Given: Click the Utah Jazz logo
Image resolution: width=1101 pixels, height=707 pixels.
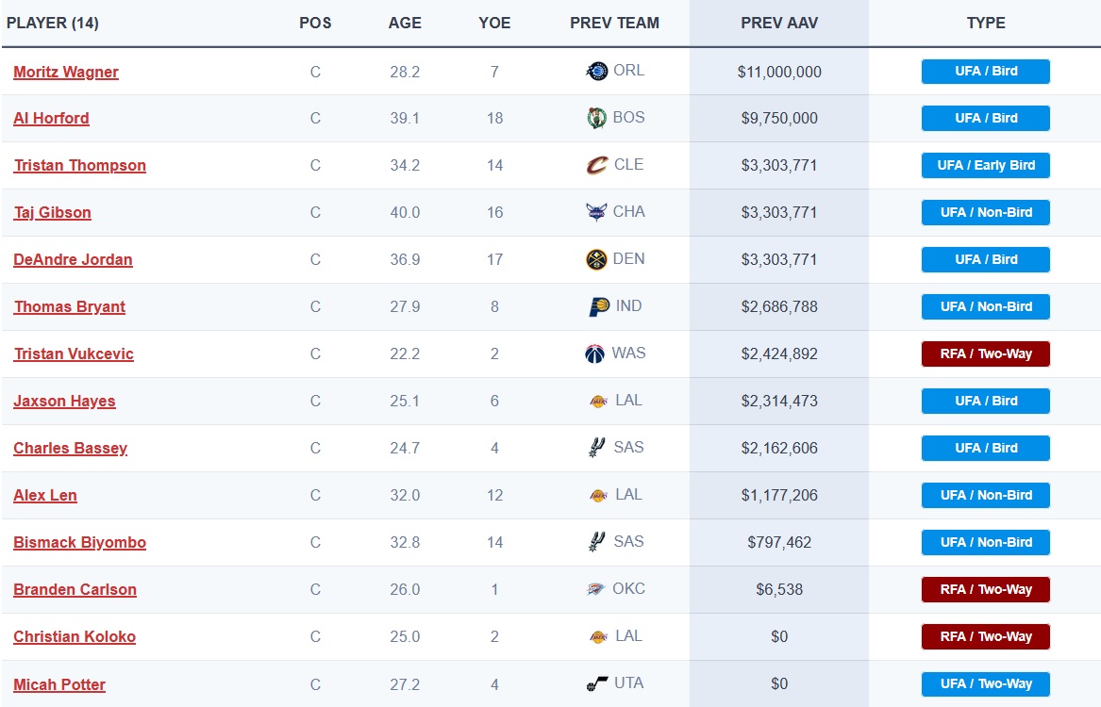Looking at the screenshot, I should tap(597, 683).
